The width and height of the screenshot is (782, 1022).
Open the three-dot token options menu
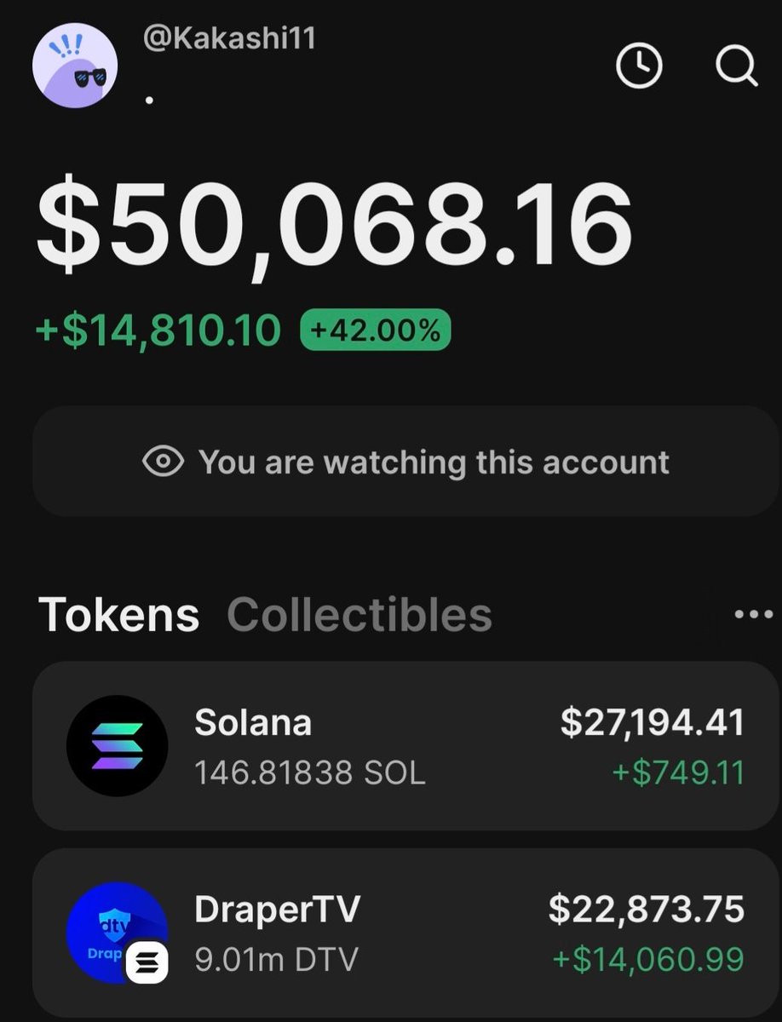753,615
